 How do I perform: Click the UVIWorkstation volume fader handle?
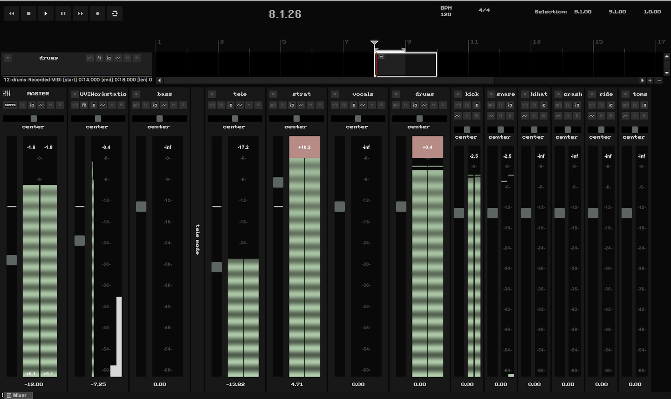(x=80, y=240)
